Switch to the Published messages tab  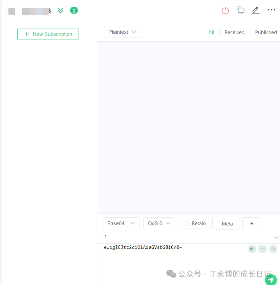tap(266, 32)
